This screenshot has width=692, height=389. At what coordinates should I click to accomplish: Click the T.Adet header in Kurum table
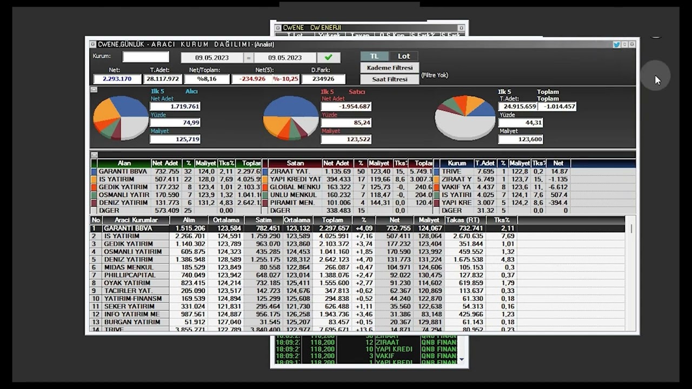point(485,163)
